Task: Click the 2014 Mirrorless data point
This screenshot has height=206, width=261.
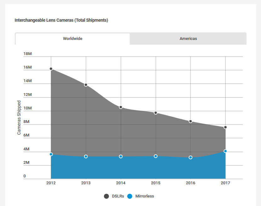Action: (121, 156)
